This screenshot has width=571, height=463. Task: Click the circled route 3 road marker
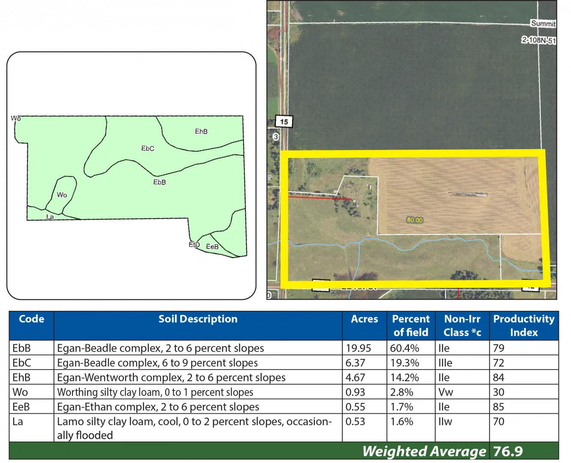pos(275,137)
